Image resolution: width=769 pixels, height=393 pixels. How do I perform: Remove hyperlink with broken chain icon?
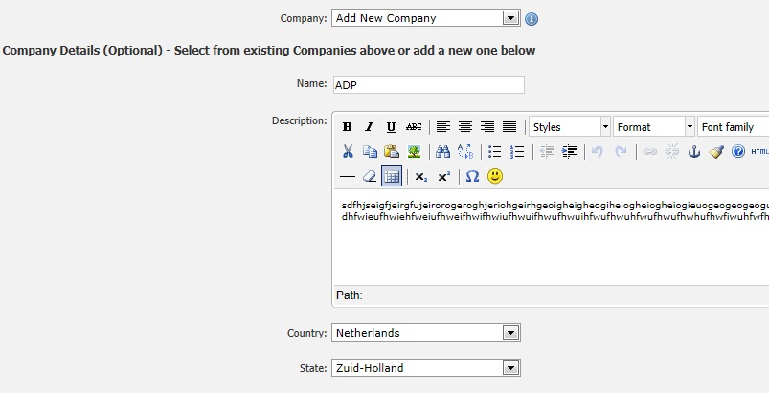click(x=671, y=151)
